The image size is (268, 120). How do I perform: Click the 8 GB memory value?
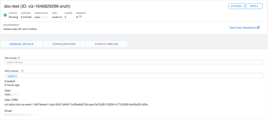(79, 17)
